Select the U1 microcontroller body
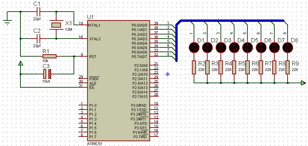Screen dimensions: 308x146 click(119, 81)
